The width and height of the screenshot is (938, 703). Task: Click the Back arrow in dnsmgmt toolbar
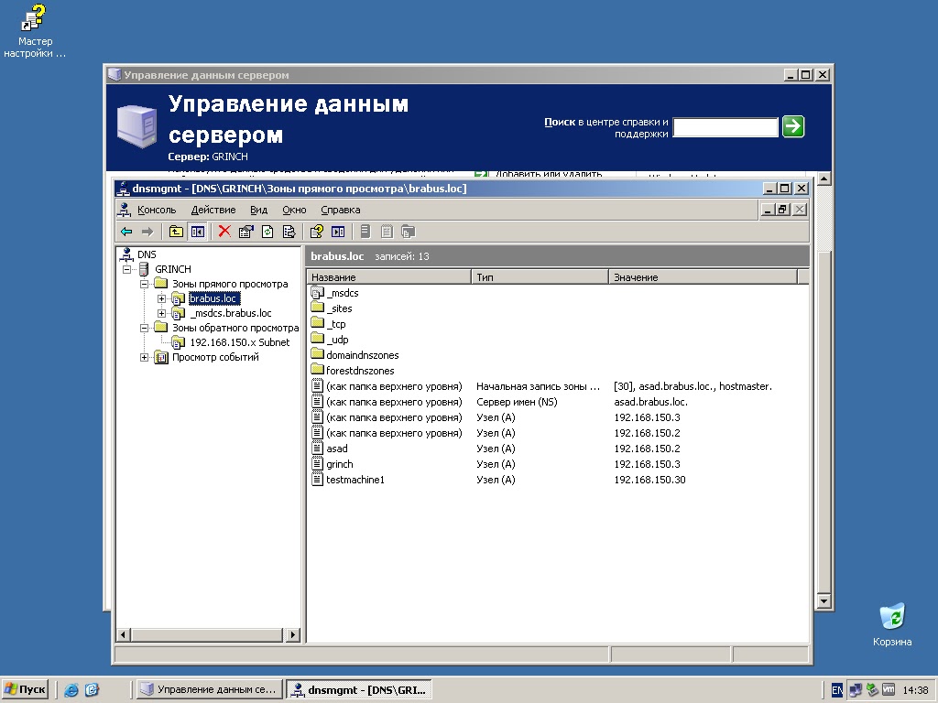126,232
